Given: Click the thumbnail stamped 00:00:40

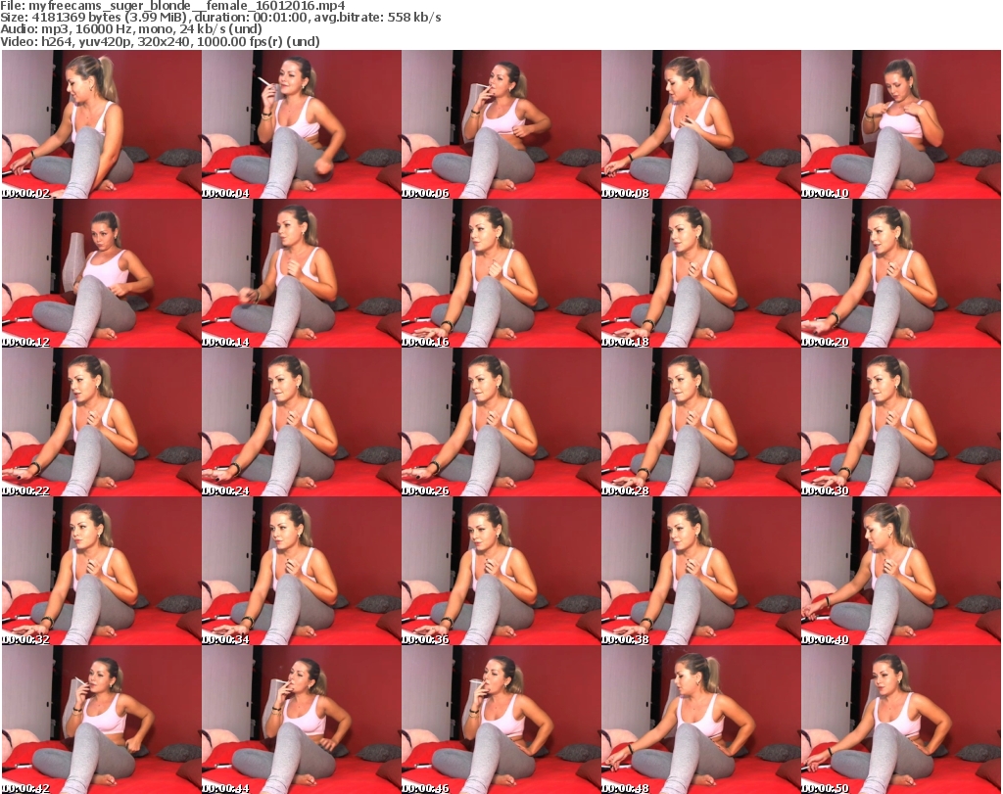Looking at the screenshot, I should click(900, 571).
